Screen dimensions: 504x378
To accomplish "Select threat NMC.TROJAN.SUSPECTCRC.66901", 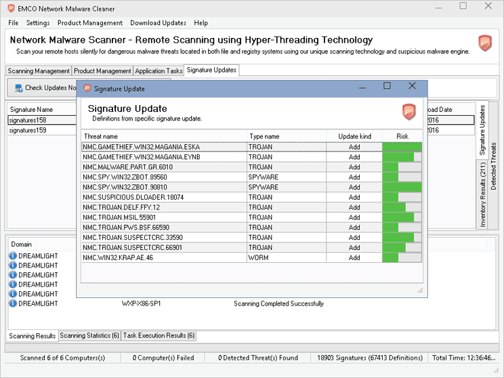I will coord(164,247).
